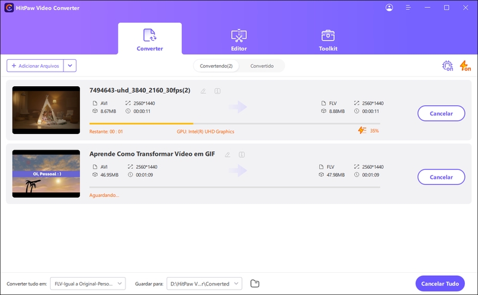Minimize the HitPaw window
The height and width of the screenshot is (295, 478).
coord(427,8)
